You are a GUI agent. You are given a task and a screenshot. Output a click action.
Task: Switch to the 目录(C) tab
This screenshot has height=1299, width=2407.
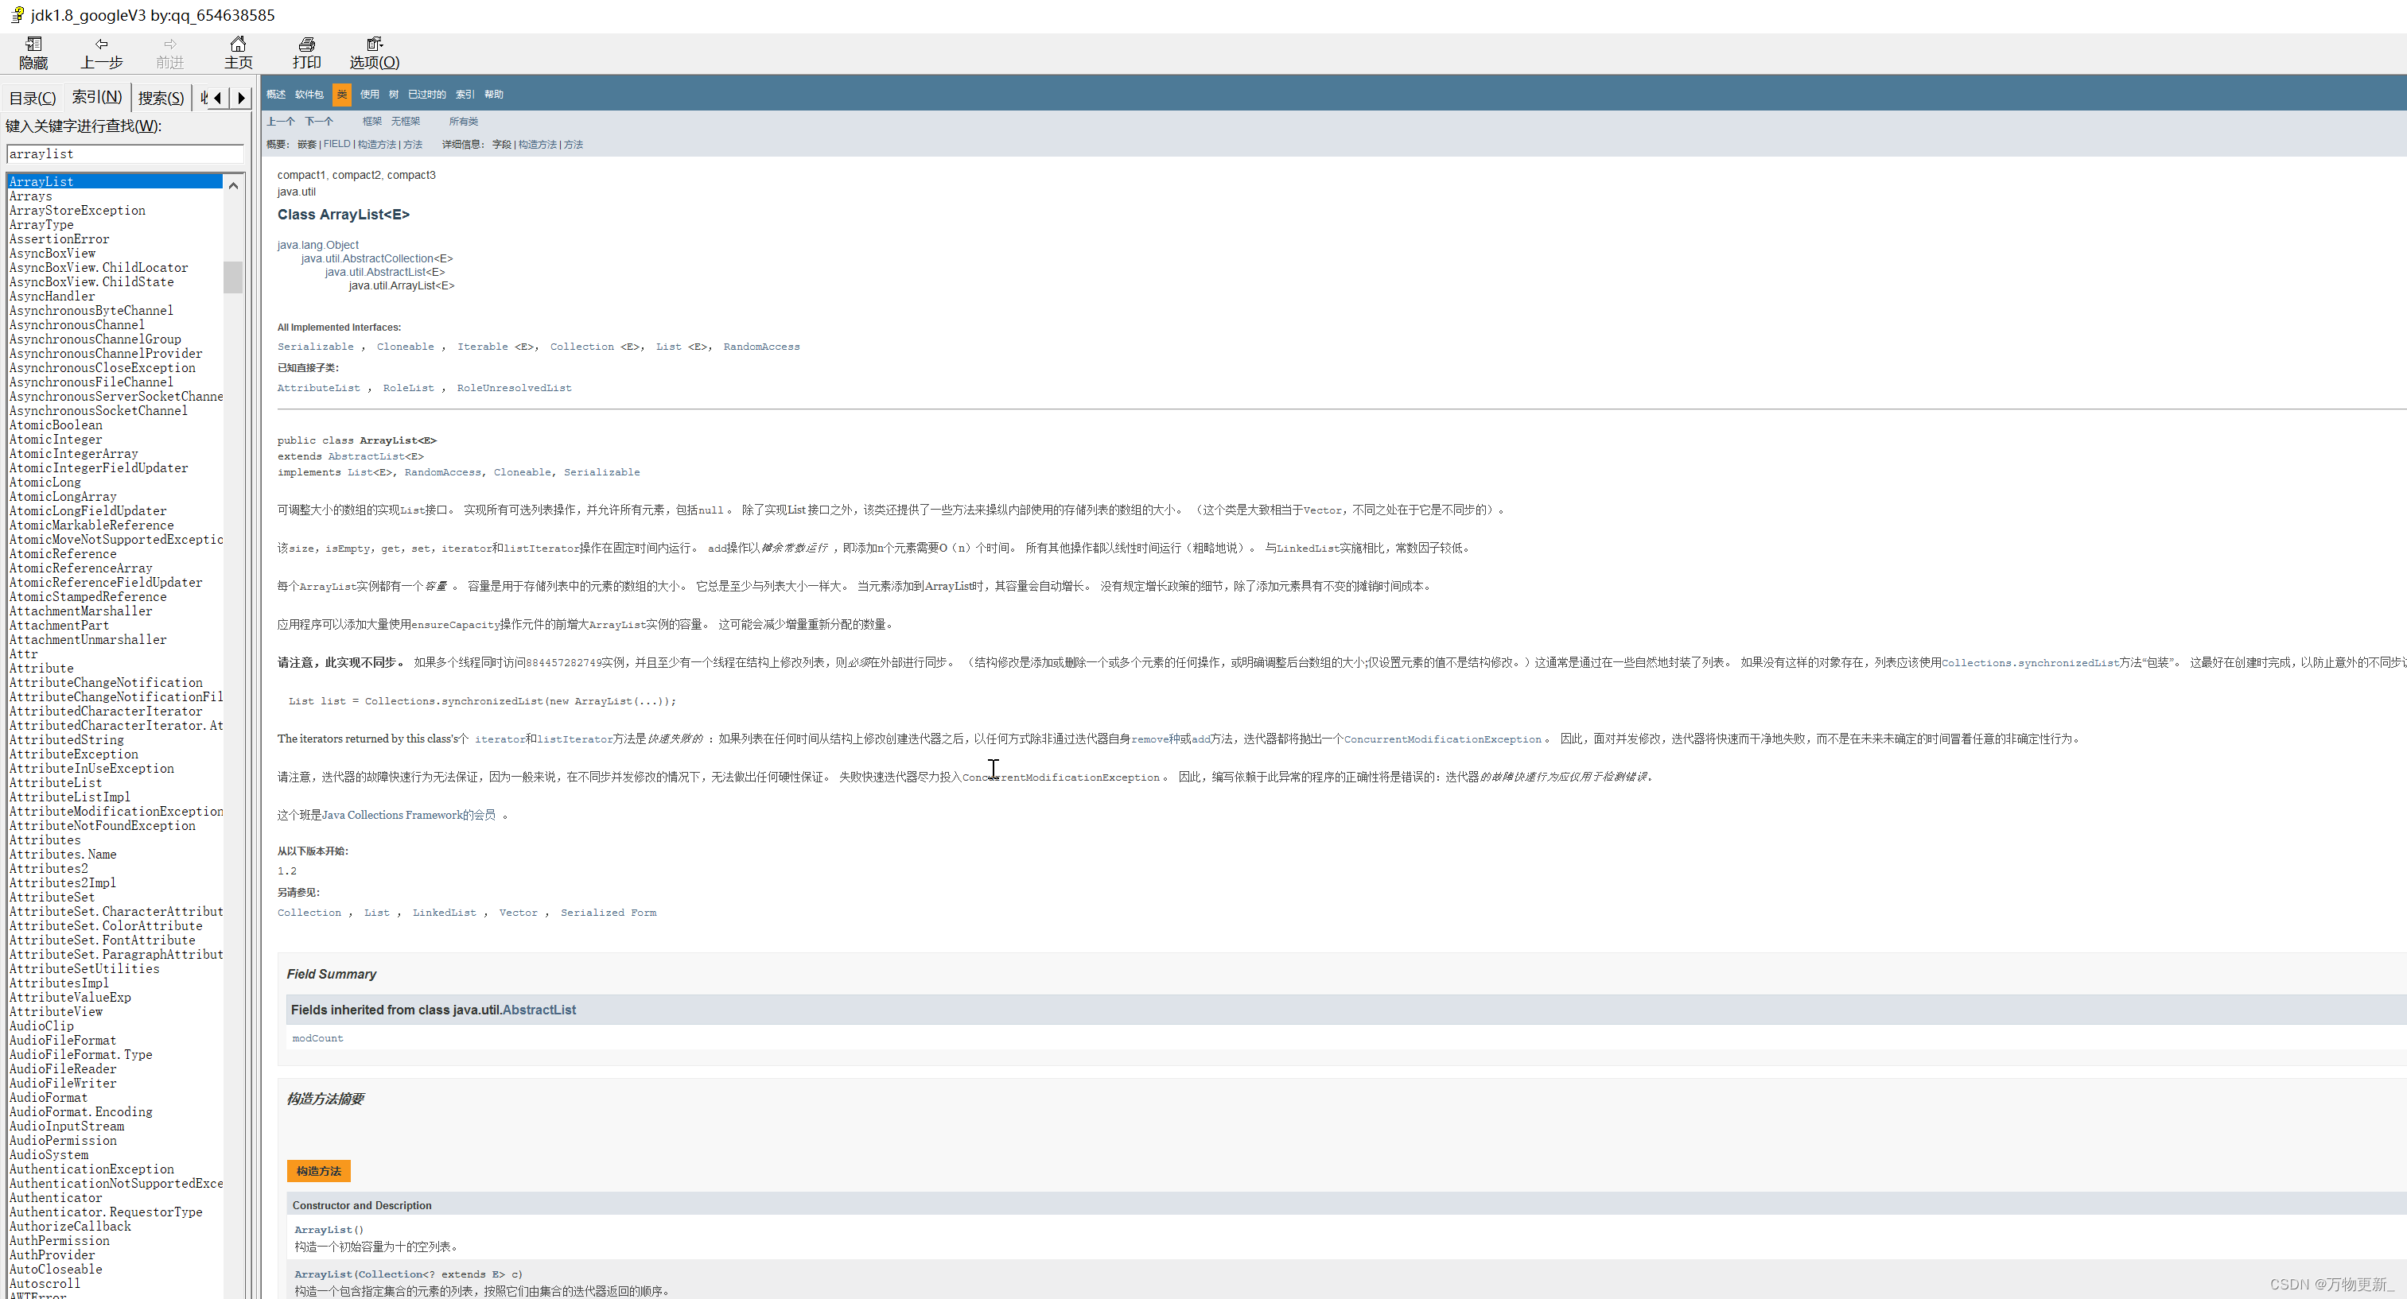tap(33, 98)
